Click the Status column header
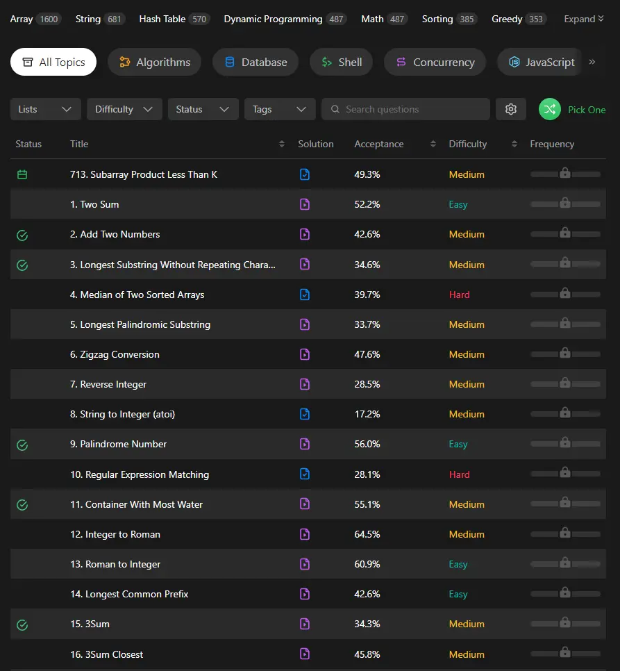This screenshot has width=620, height=671. point(28,144)
